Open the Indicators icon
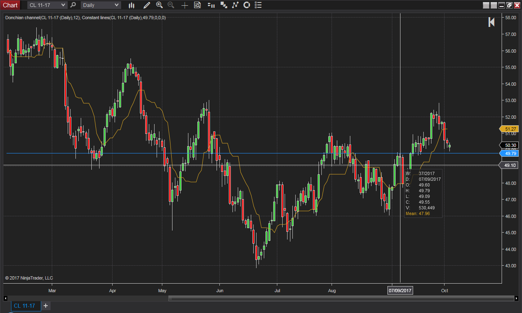The image size is (522, 313). [x=235, y=5]
